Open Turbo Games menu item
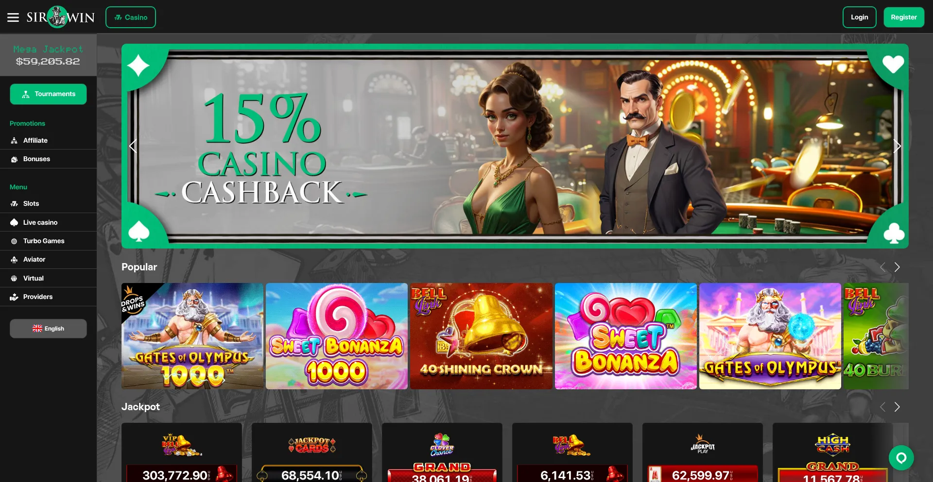The image size is (933, 482). pyautogui.click(x=48, y=241)
